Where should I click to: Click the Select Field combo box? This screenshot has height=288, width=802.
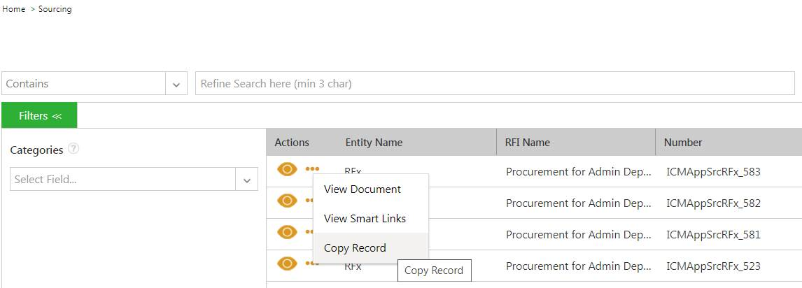click(134, 179)
